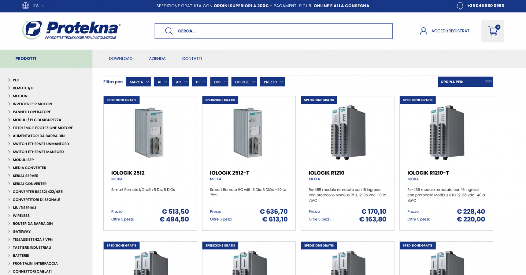This screenshot has width=526, height=275.
Task: Open the ORDINA PER sort dropdown
Action: (x=465, y=82)
